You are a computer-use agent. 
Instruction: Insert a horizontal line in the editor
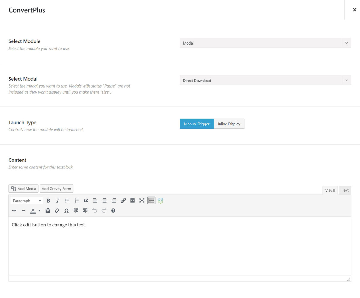[23, 210]
